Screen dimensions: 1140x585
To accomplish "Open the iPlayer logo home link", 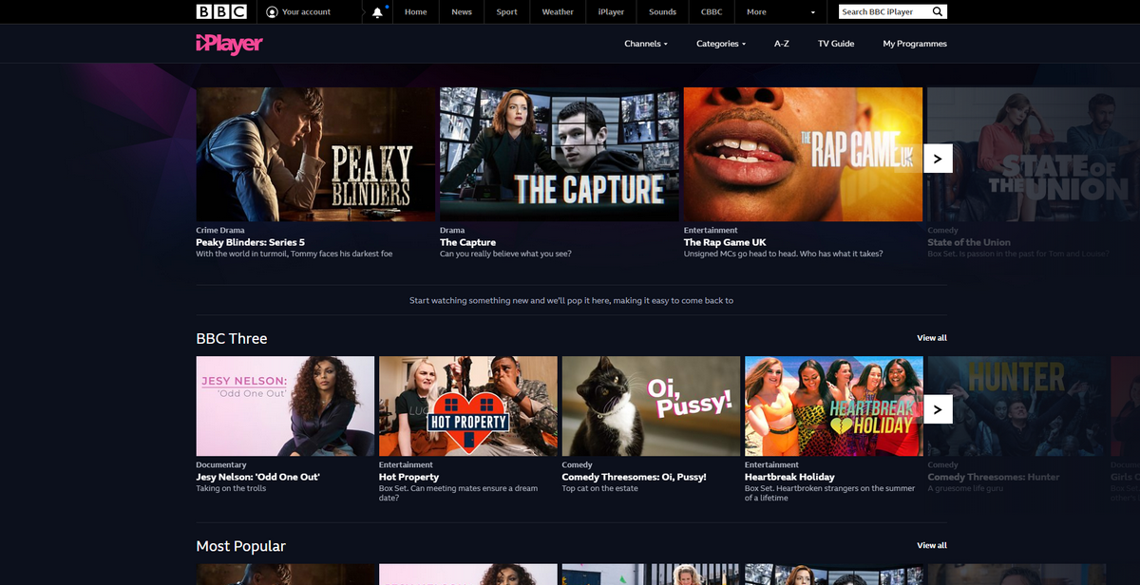I will pos(229,44).
